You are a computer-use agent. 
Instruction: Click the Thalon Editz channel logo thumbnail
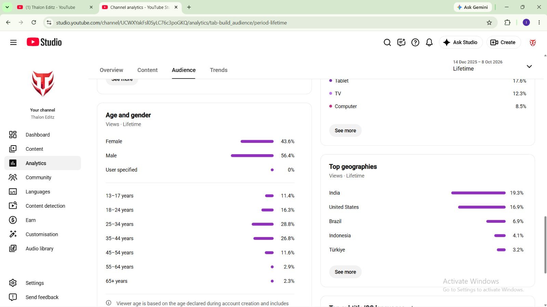pyautogui.click(x=43, y=84)
